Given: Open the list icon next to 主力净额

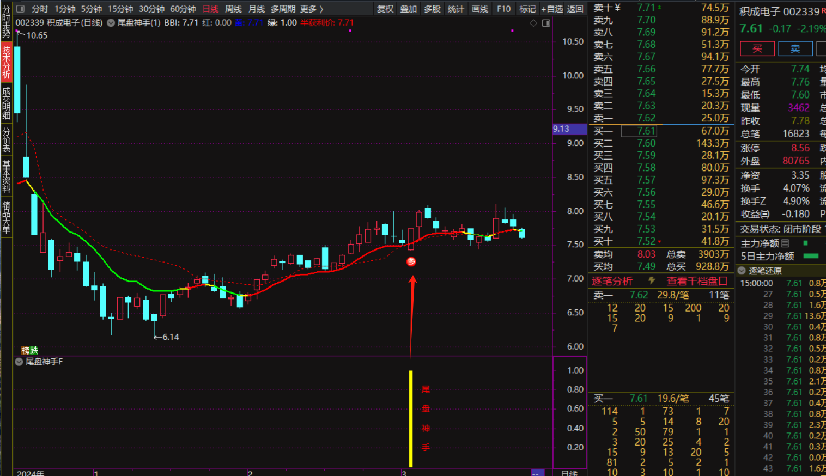Looking at the screenshot, I should tap(785, 243).
